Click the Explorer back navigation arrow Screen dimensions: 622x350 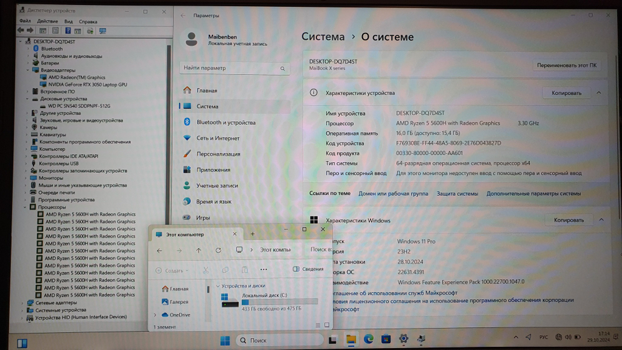[159, 251]
